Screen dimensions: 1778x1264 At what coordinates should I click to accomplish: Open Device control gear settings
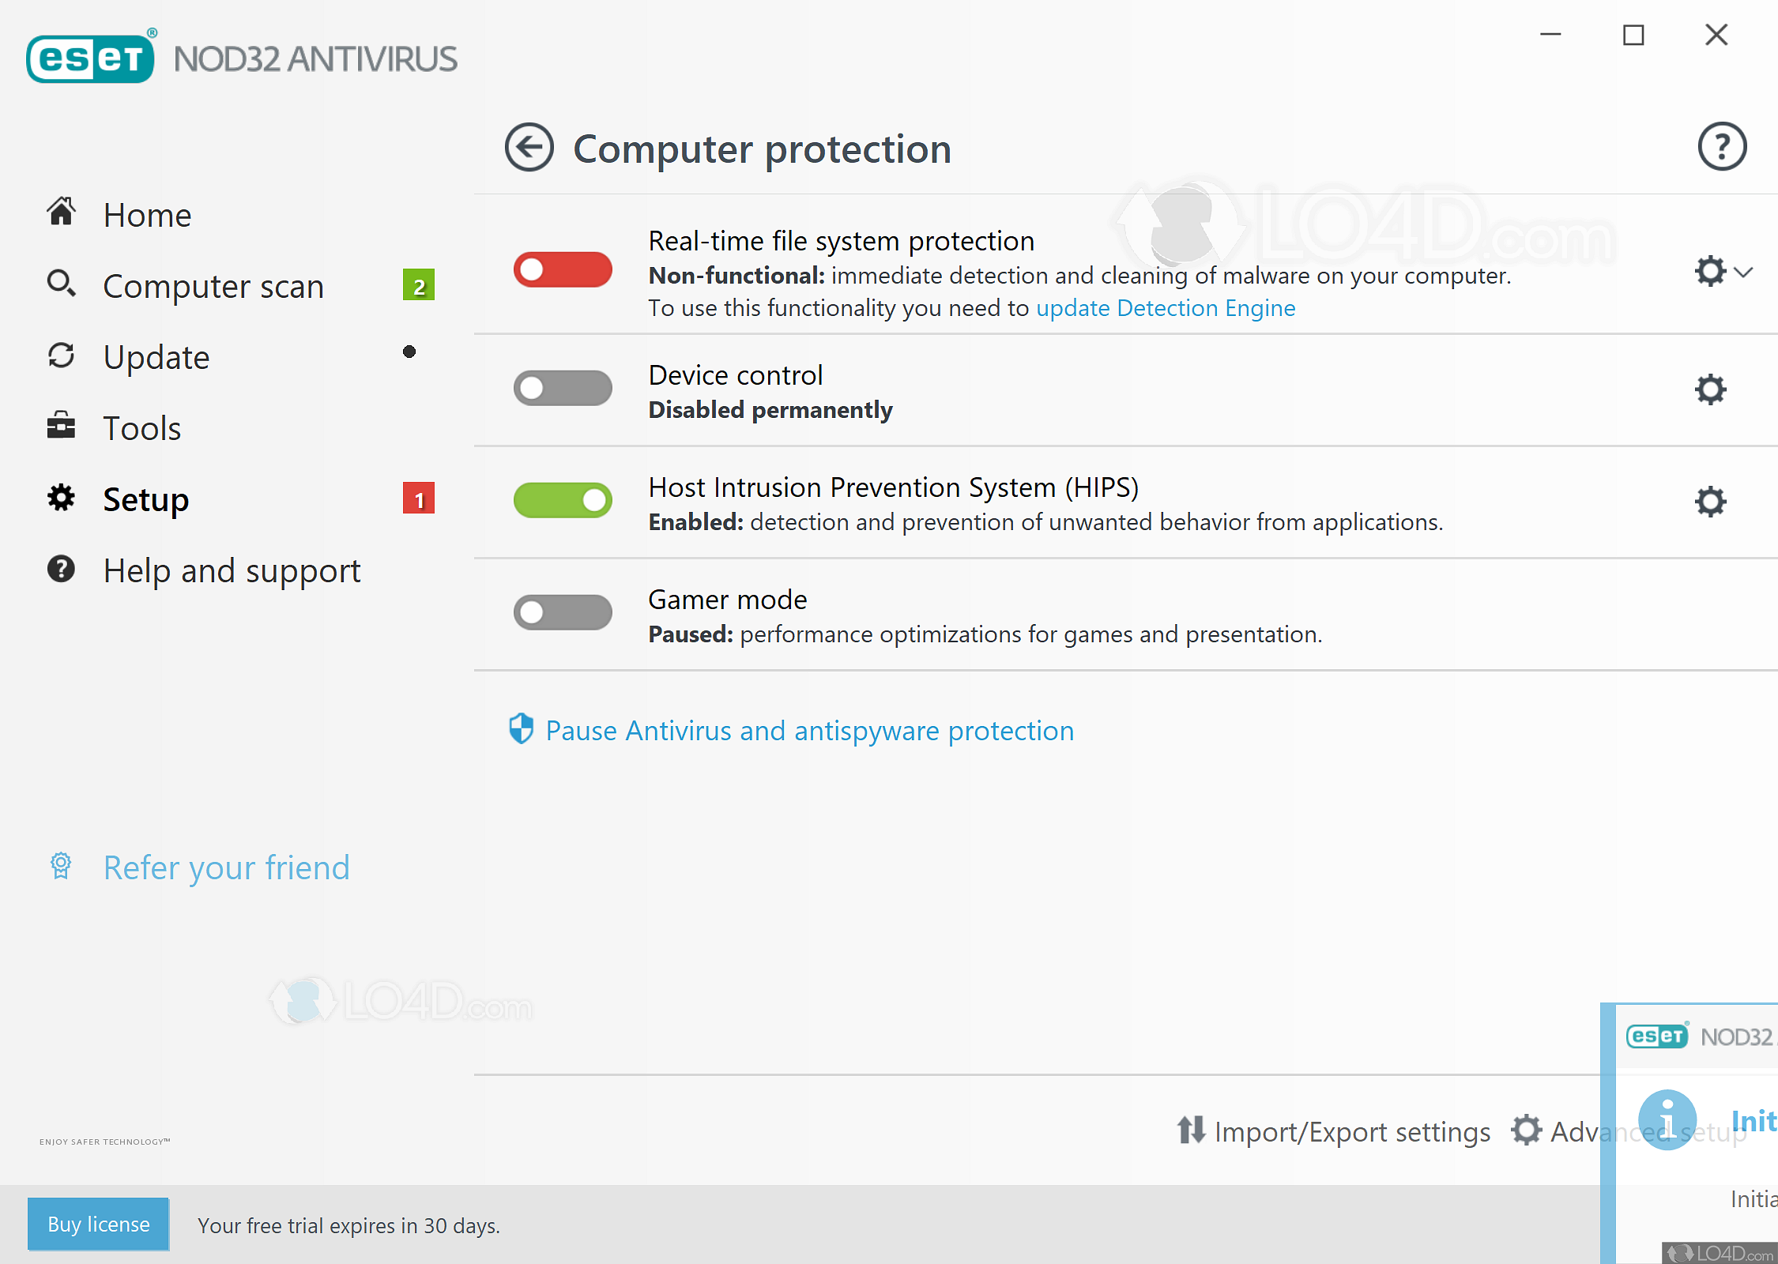click(1710, 389)
